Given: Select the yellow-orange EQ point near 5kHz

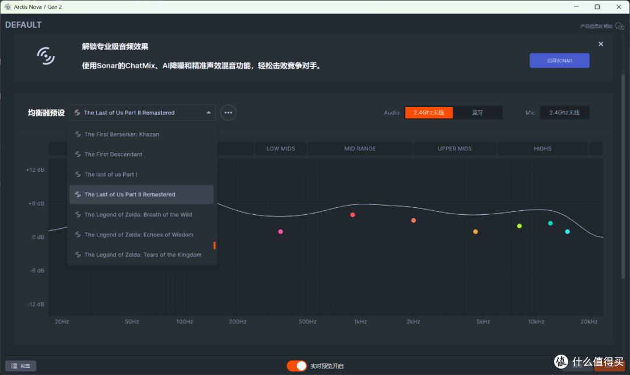Looking at the screenshot, I should (475, 231).
